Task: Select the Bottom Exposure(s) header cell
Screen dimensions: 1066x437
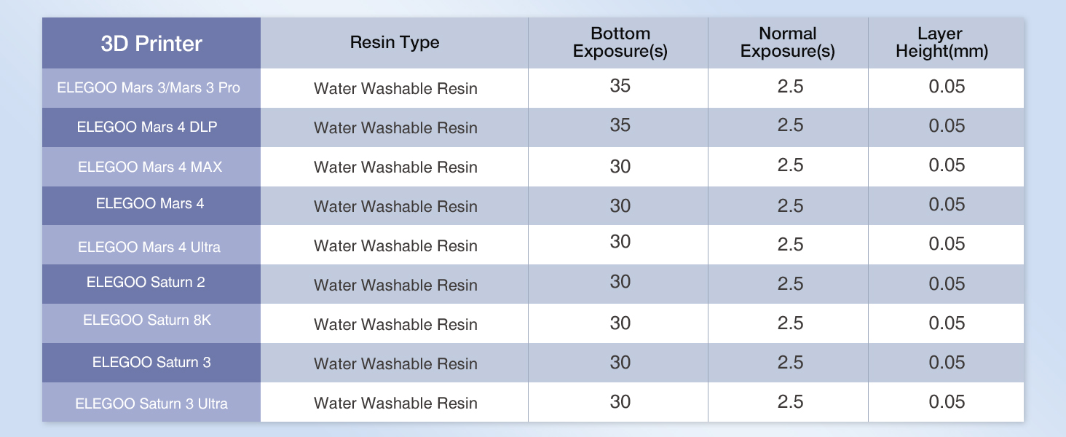Action: 620,43
